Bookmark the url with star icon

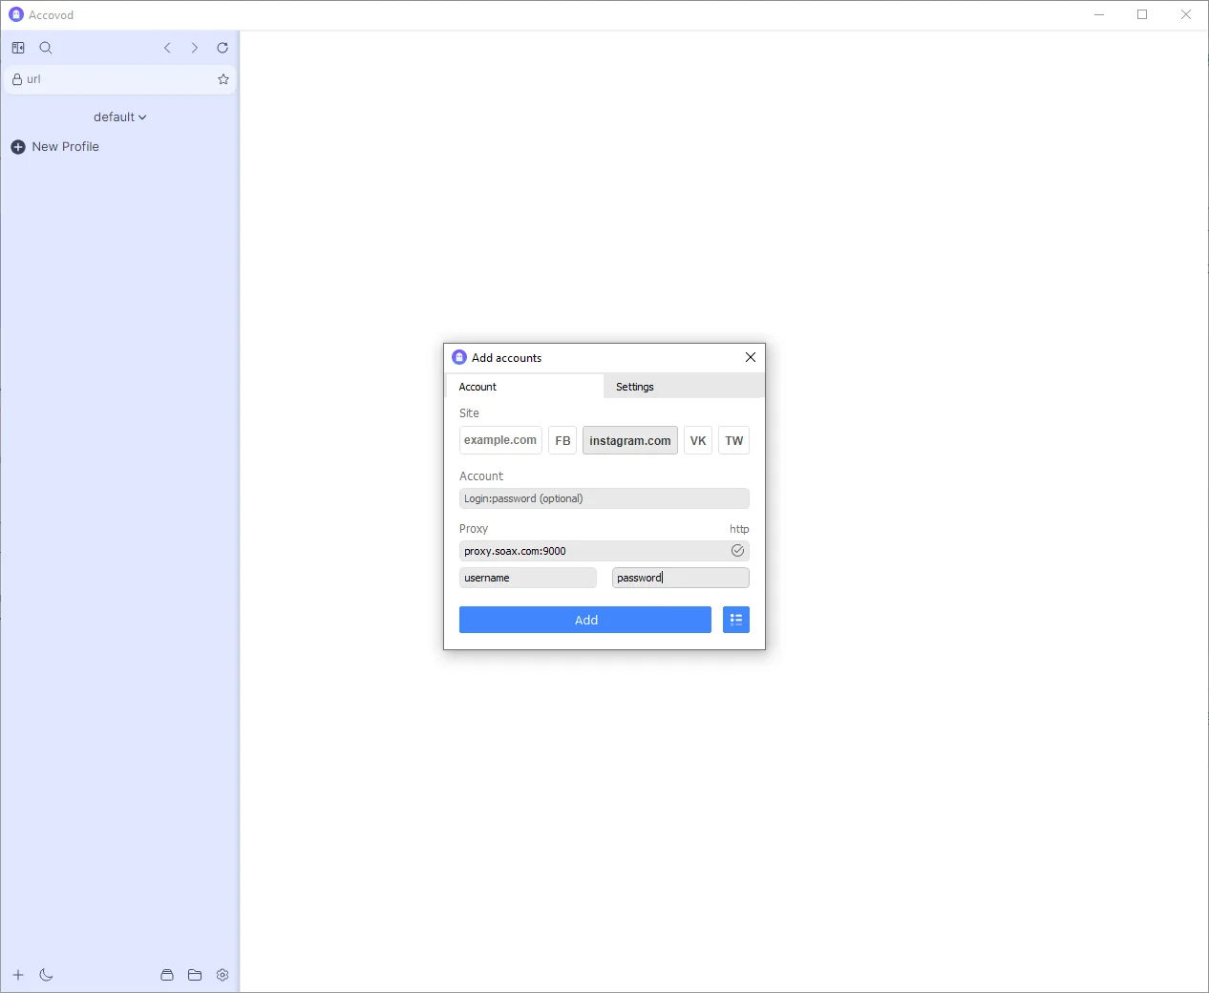223,79
